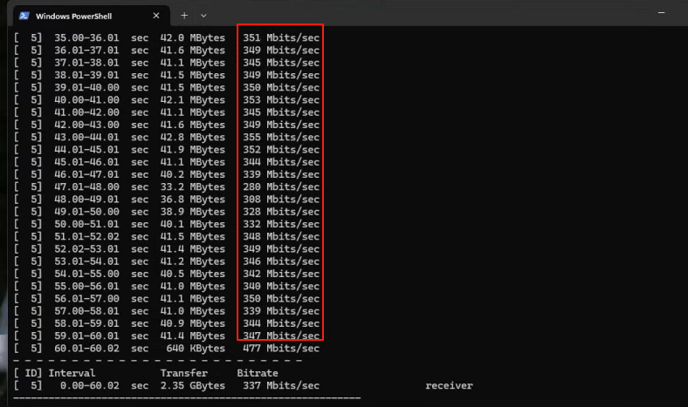Click the 0.00-60.02 summary interval
Screen dimensions: 688x407
coord(90,385)
